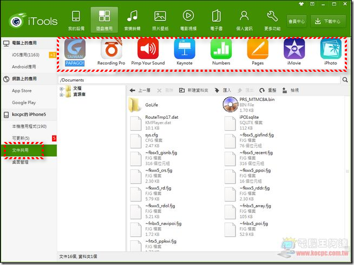This screenshot has height=265, width=354.
Task: Select the ~fnbx5_array.fjg file
Action: tap(248, 212)
